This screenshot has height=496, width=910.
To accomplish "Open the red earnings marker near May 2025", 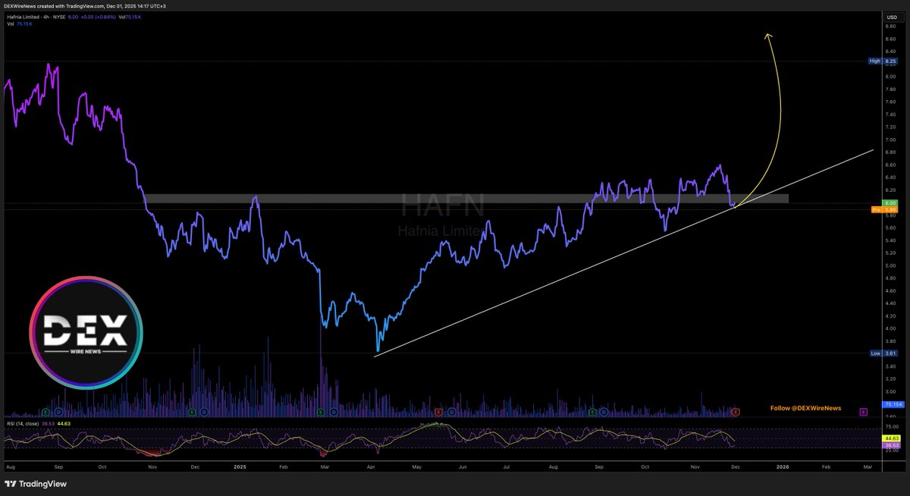I will (438, 412).
